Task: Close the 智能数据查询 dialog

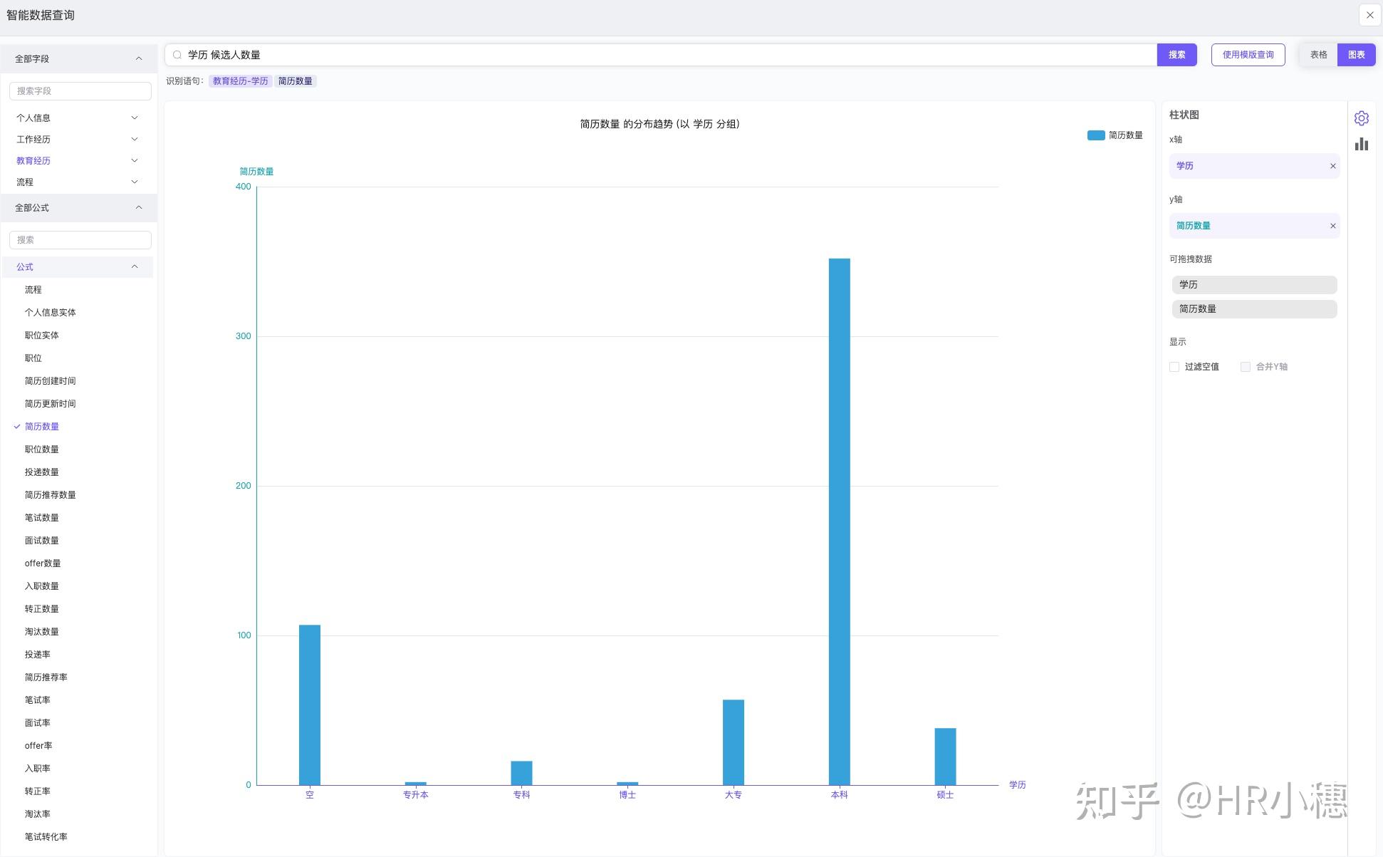Action: (1369, 15)
